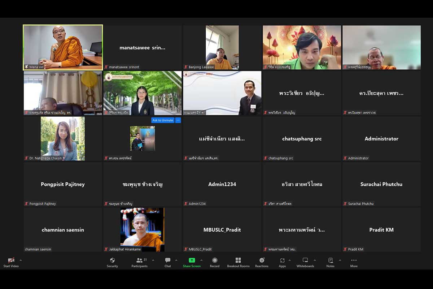Expand the arrow beside Participants
The height and width of the screenshot is (289, 433).
pyautogui.click(x=153, y=260)
